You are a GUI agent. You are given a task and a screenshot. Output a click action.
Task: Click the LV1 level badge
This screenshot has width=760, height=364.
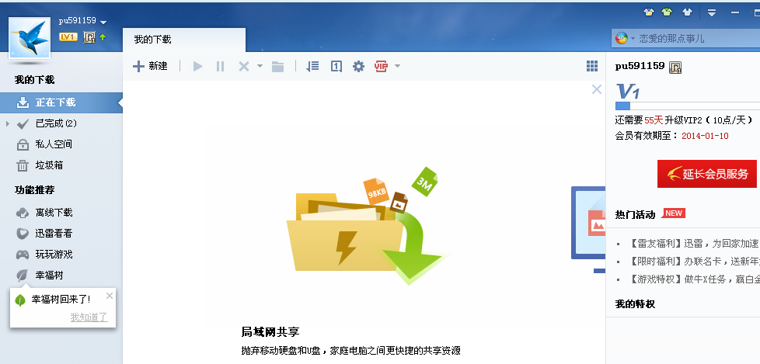68,36
